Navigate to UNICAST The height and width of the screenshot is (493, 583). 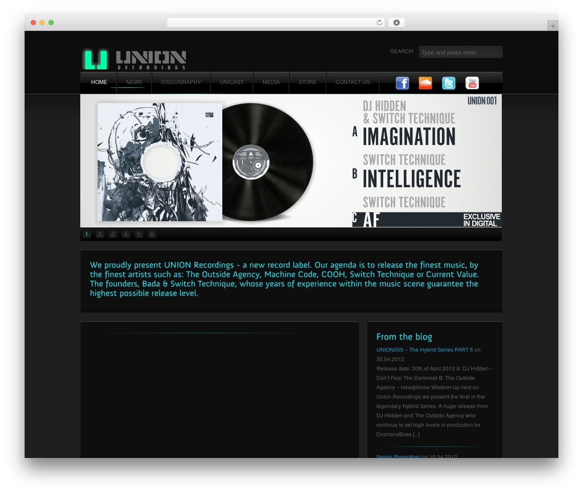coord(232,82)
